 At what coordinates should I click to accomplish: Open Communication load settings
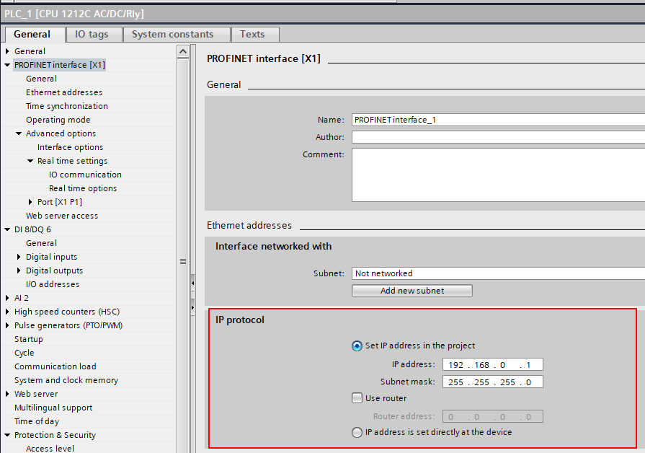click(55, 366)
